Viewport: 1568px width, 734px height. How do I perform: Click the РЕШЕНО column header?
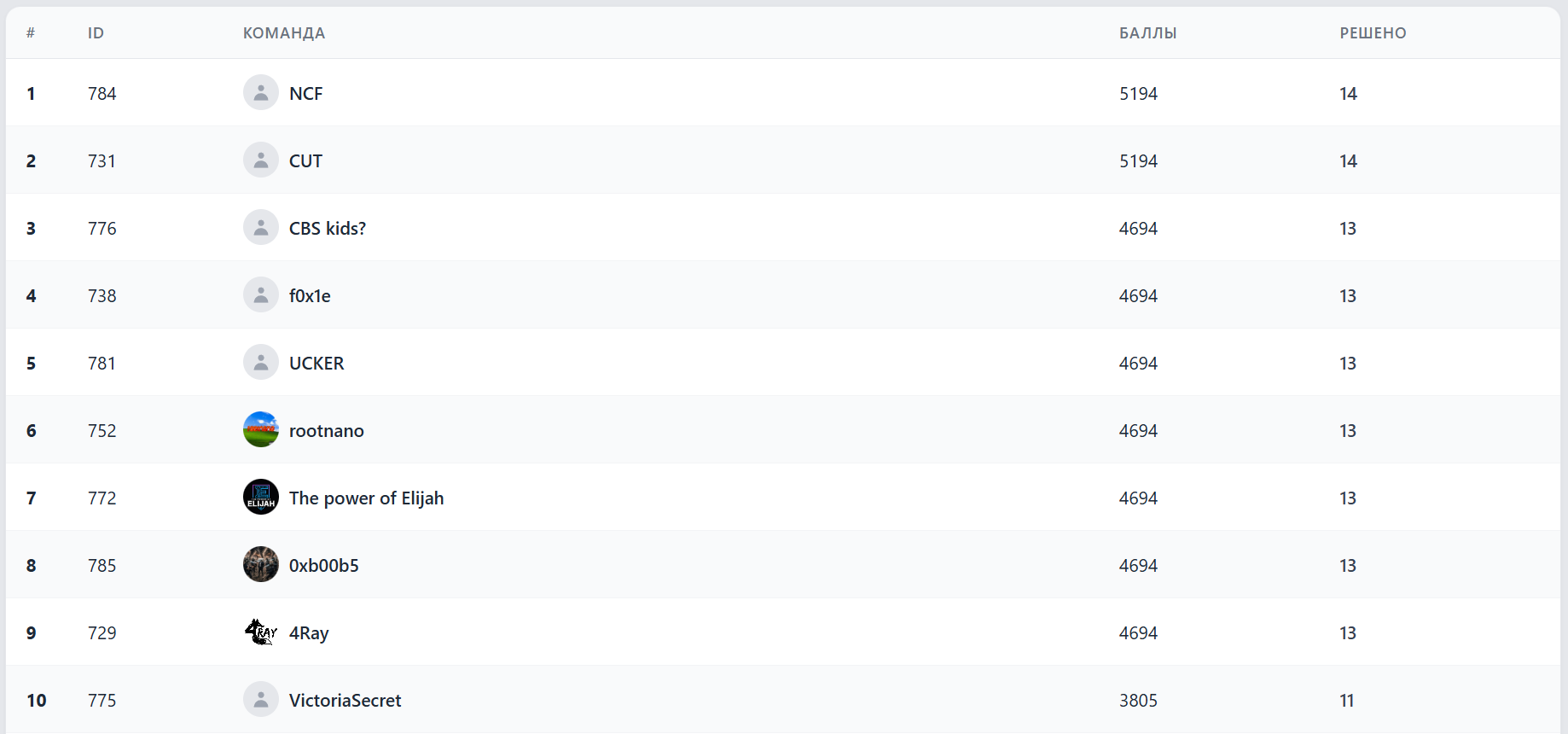point(1373,33)
